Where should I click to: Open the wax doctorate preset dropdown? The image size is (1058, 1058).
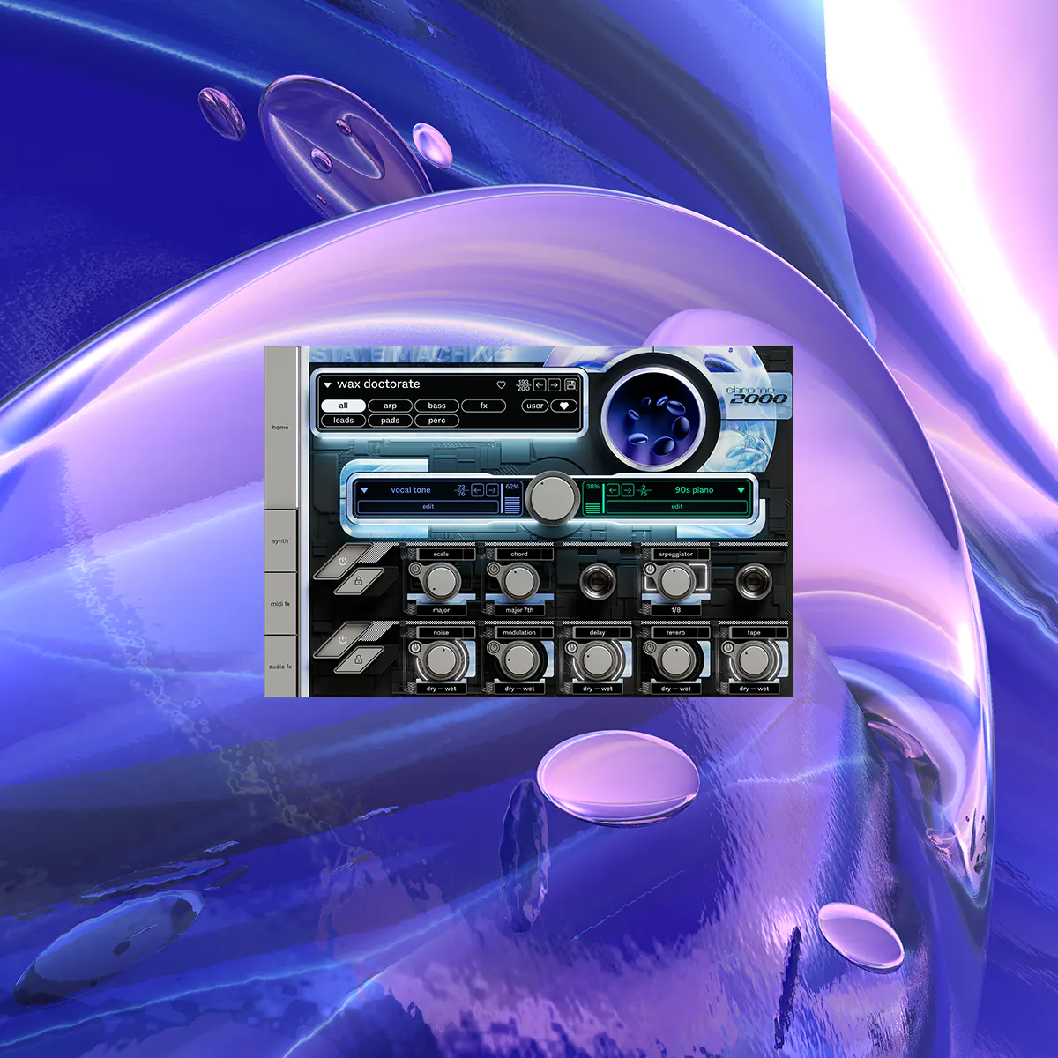point(327,385)
